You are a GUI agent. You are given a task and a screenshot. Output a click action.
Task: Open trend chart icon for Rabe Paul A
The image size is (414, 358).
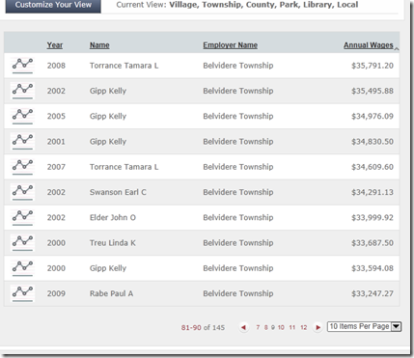pyautogui.click(x=22, y=293)
